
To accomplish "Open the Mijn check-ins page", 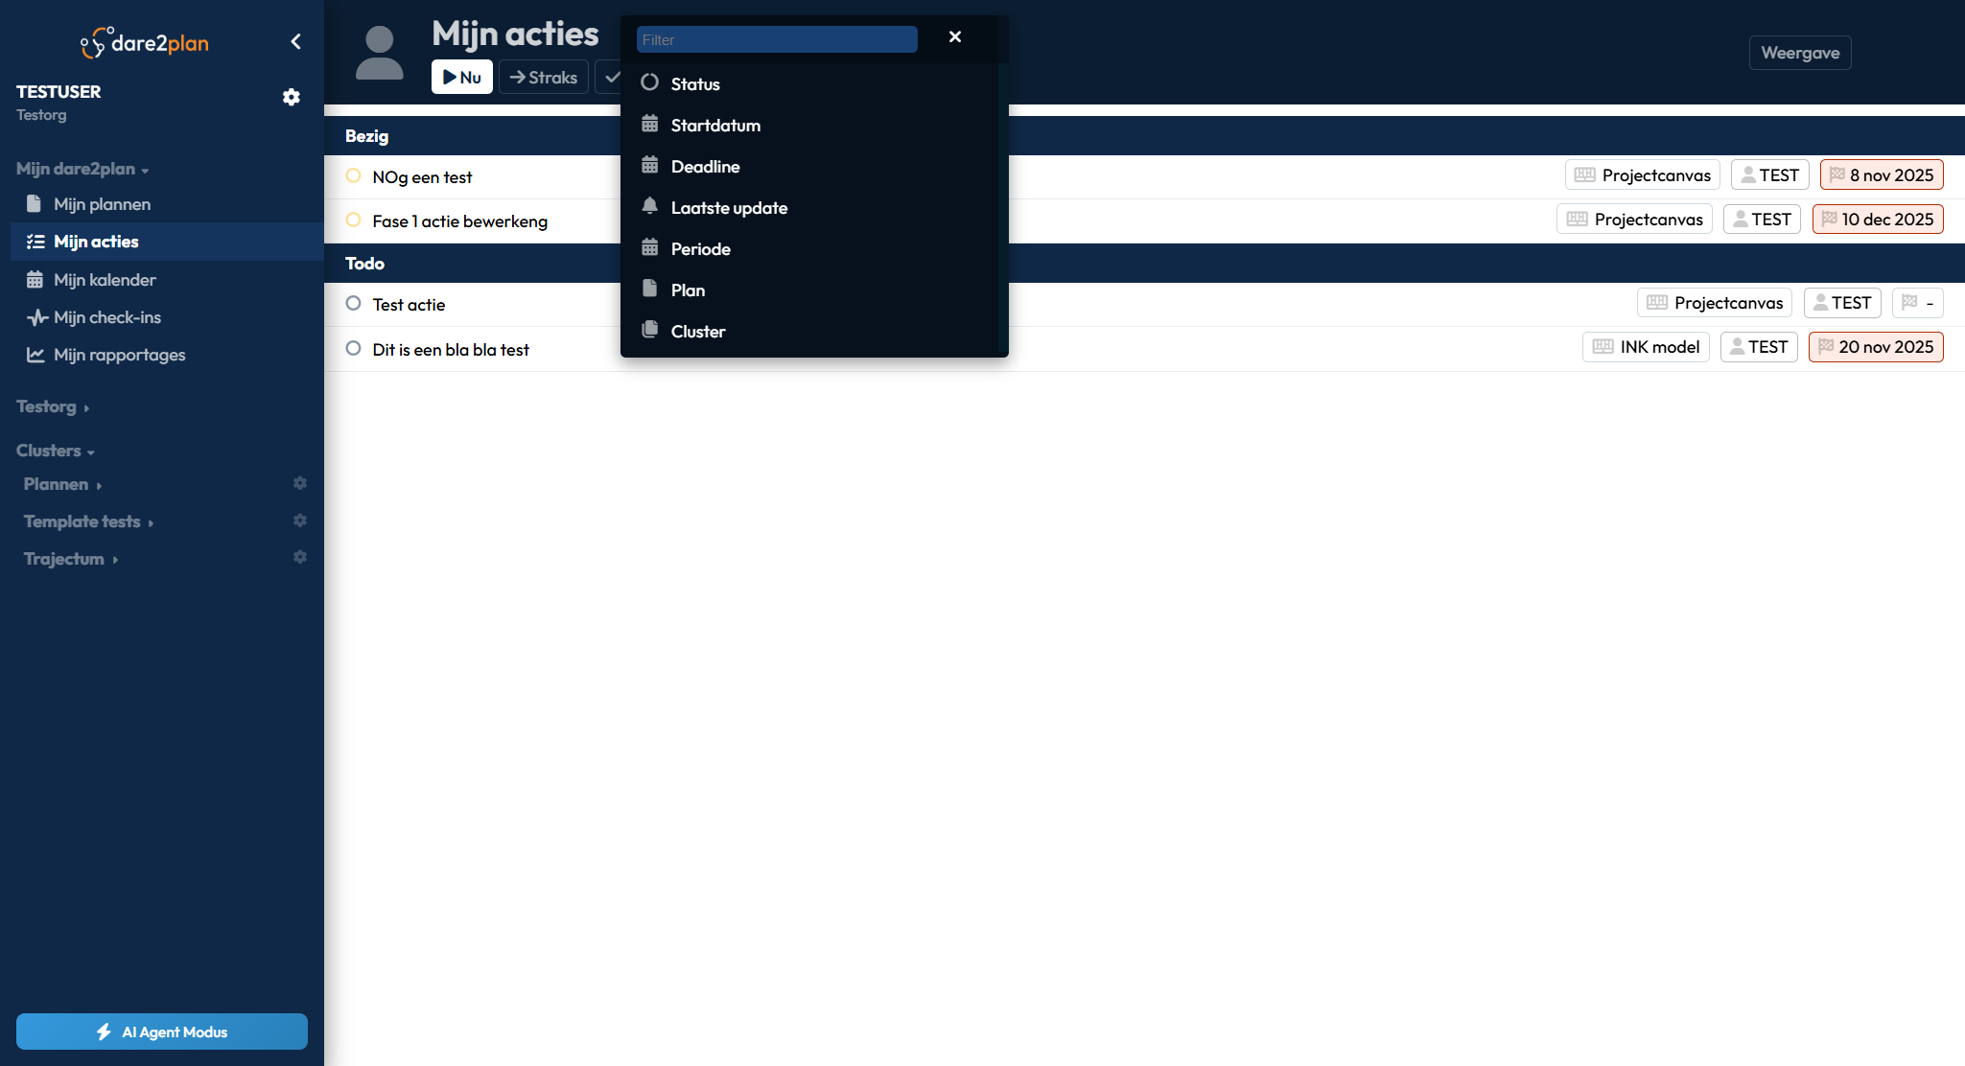I will (106, 317).
